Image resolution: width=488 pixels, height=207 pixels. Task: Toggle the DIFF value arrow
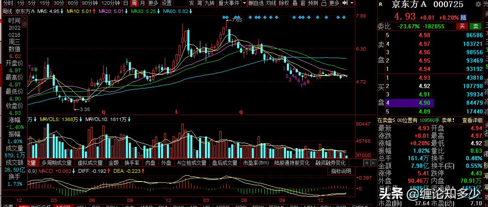109,171
